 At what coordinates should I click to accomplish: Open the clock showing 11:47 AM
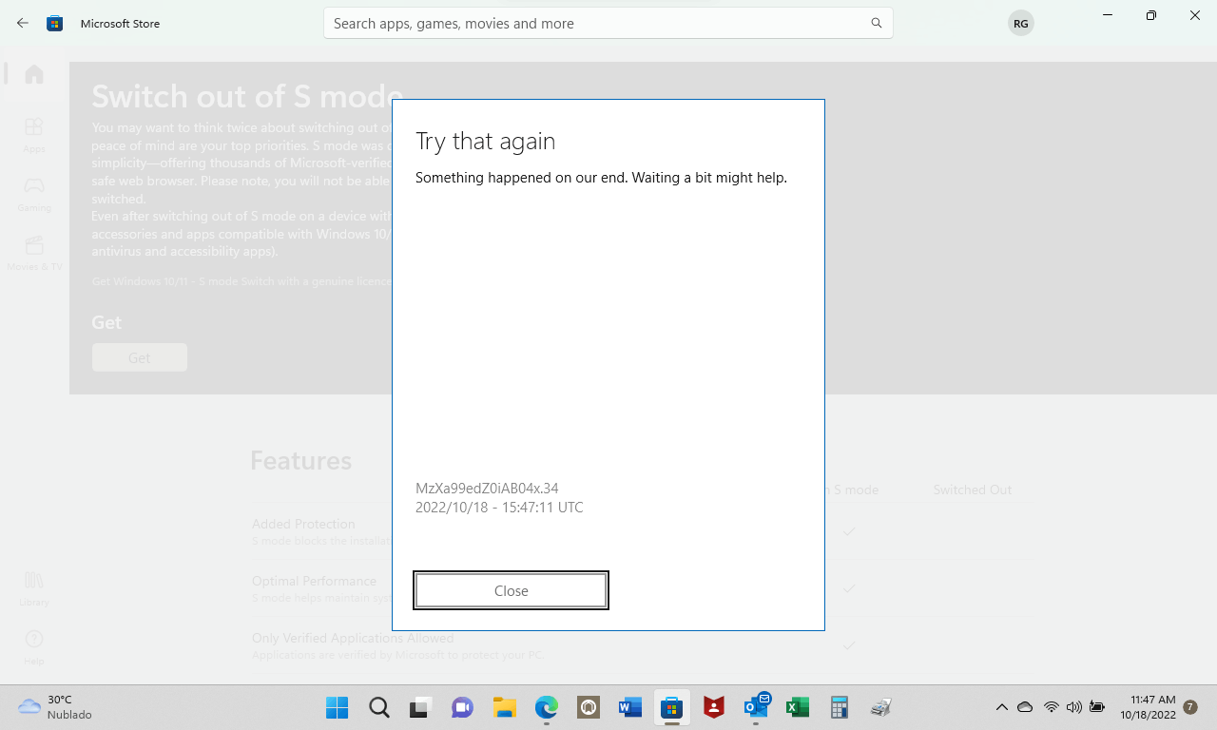pyautogui.click(x=1148, y=707)
